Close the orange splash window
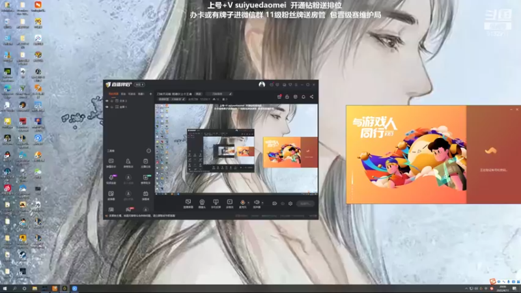This screenshot has width=521, height=293. 517,109
